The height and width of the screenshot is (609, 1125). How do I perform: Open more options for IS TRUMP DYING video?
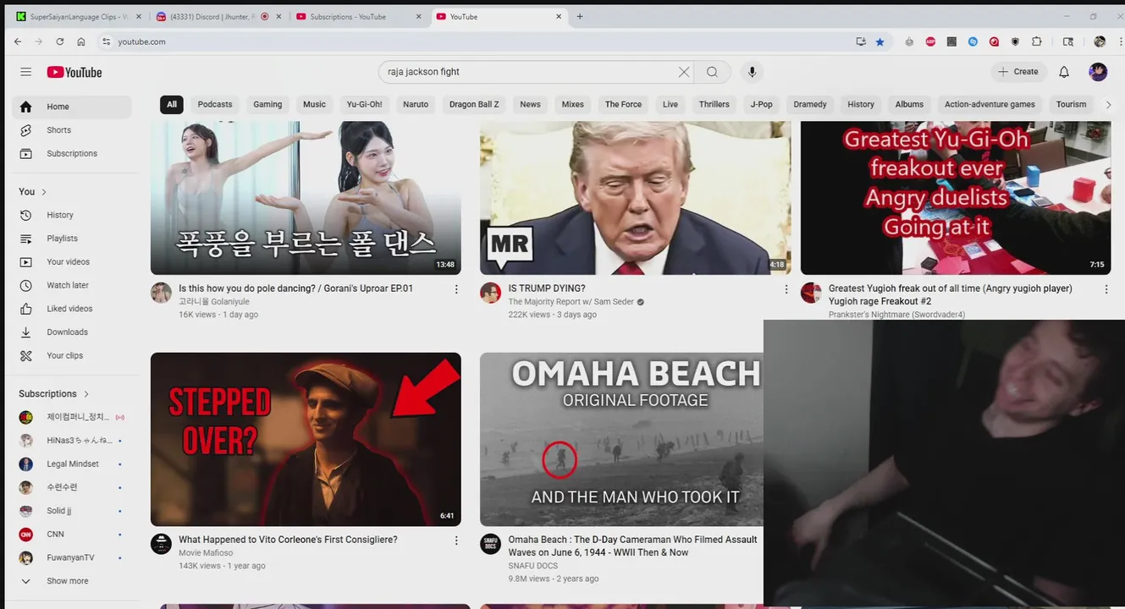786,289
